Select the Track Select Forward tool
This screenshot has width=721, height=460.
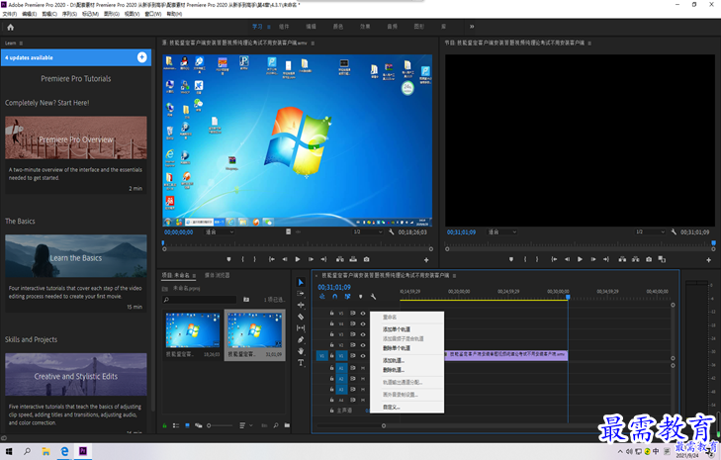pos(301,294)
